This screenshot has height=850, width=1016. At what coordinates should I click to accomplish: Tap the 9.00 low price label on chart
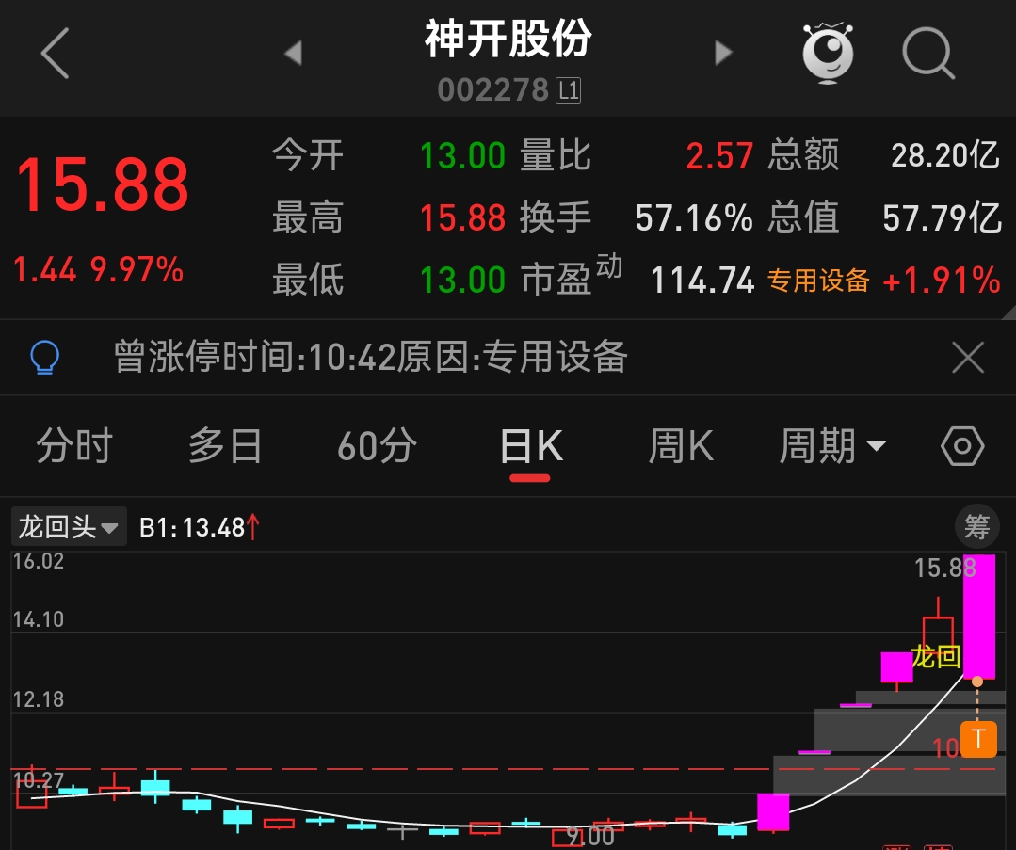coord(590,837)
